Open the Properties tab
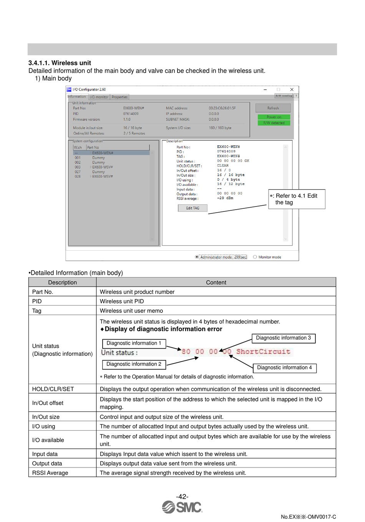 click(119, 97)
